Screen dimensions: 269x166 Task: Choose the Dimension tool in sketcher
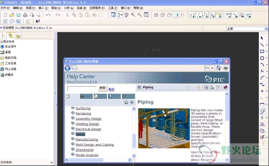pyautogui.click(x=262, y=104)
